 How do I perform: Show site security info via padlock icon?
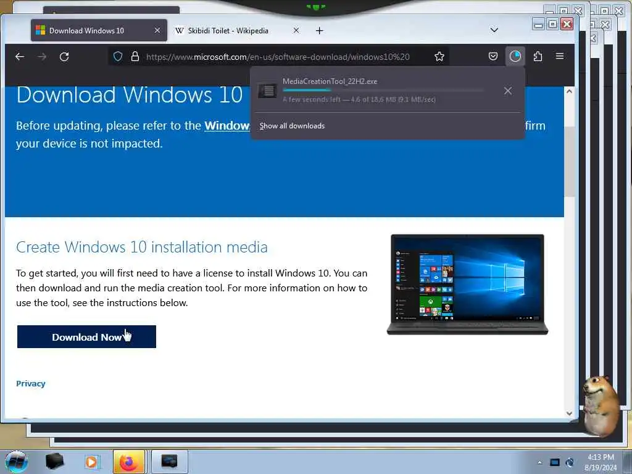pos(135,56)
